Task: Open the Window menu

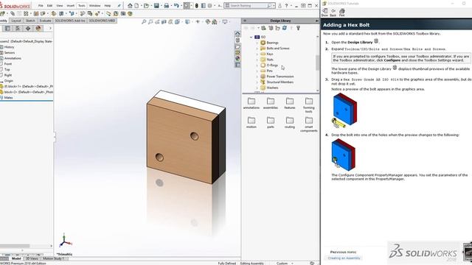Action: point(94,5)
